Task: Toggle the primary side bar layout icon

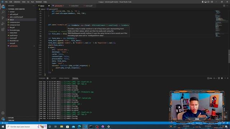Action: [x=203, y=2]
